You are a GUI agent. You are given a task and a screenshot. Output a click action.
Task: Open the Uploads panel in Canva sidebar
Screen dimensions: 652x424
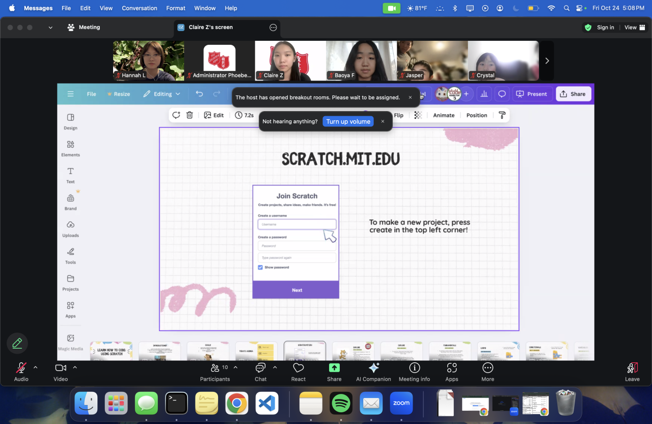click(71, 229)
